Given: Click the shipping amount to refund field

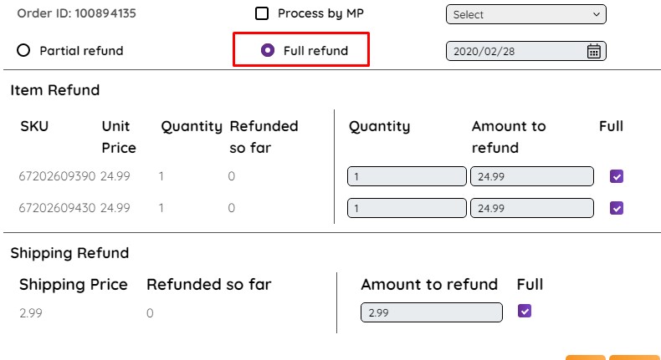Looking at the screenshot, I should [432, 312].
